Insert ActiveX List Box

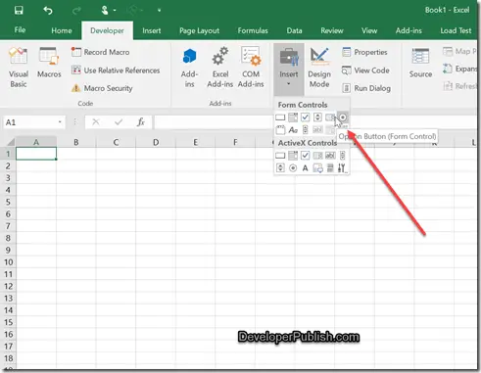317,156
